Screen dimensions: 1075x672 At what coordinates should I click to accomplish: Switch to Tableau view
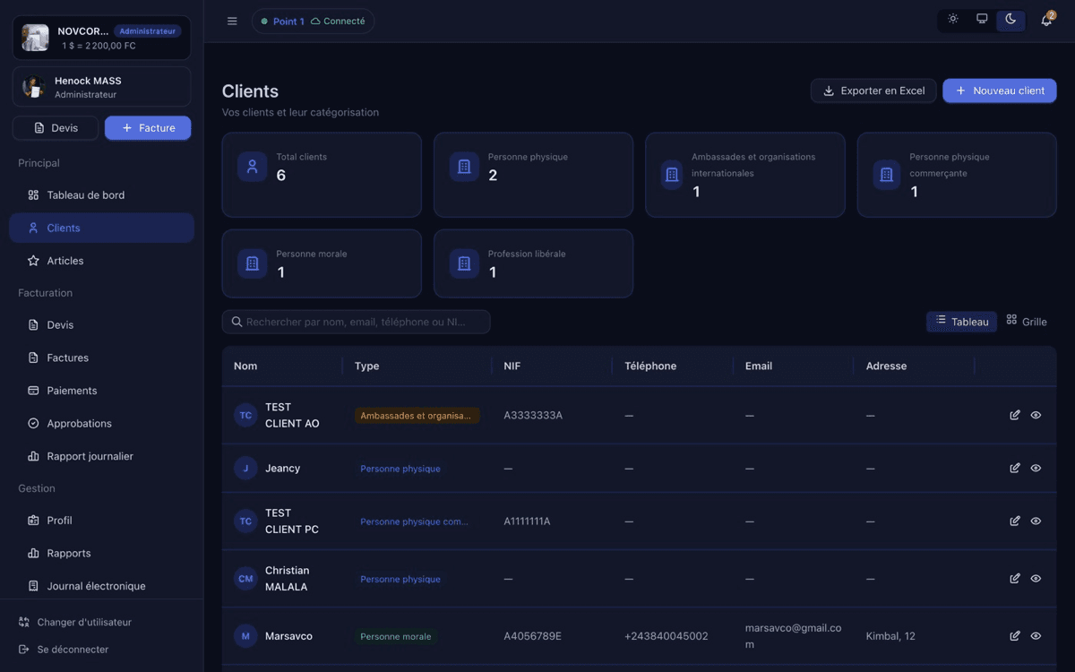[x=961, y=322]
